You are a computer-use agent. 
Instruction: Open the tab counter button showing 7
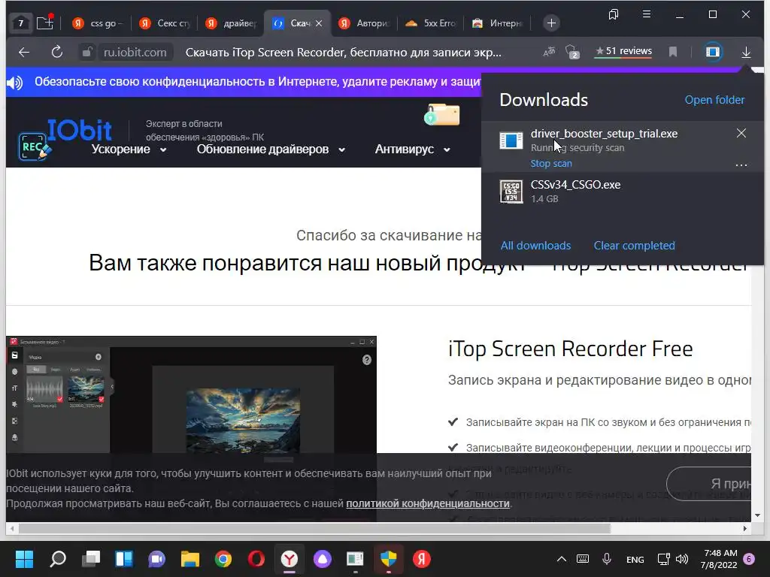pos(20,23)
